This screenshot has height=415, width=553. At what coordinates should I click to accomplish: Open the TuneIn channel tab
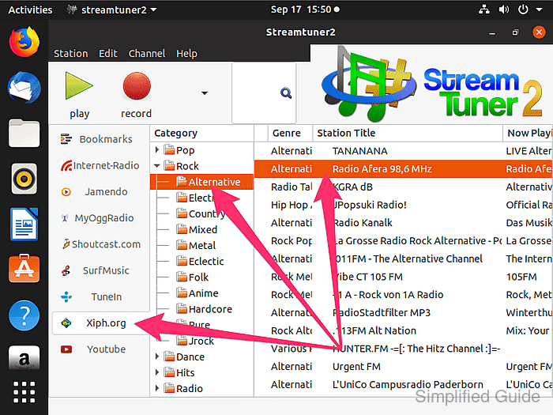tap(100, 296)
